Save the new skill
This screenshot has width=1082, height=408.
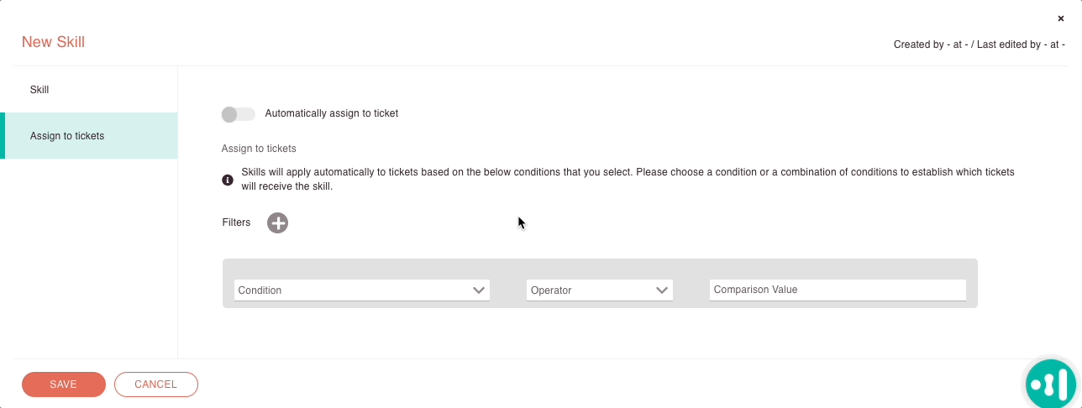(64, 384)
